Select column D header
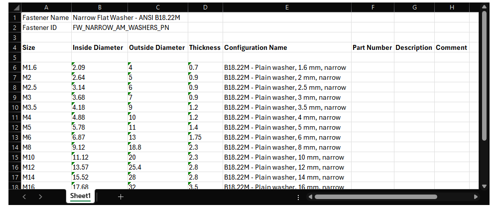The width and height of the screenshot is (498, 208). (x=206, y=7)
